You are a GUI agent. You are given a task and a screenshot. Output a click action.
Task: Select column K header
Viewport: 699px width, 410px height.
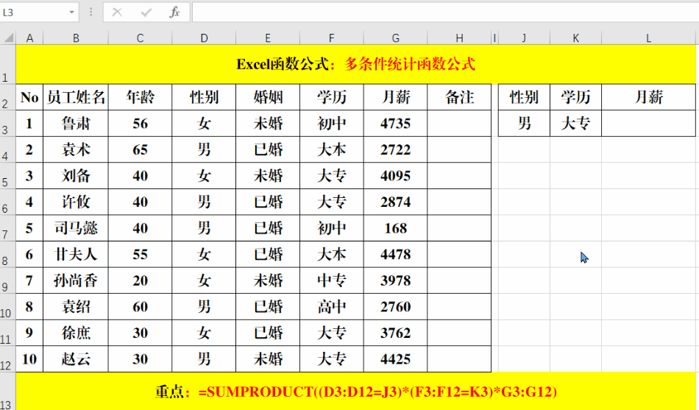click(x=575, y=38)
